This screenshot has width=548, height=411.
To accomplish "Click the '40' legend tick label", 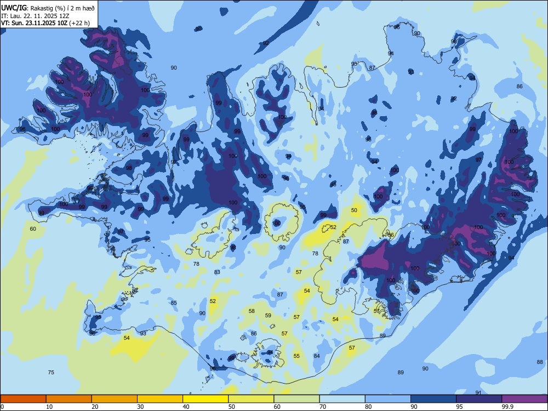I will [186, 407].
